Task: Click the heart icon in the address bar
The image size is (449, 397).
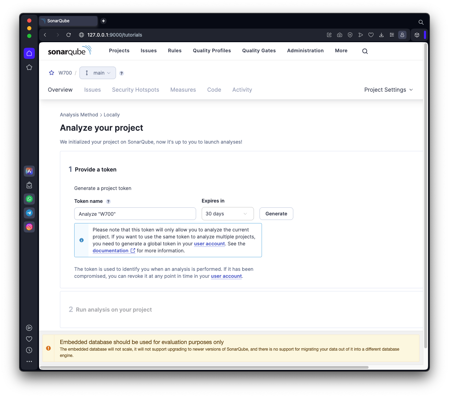Action: 371,35
